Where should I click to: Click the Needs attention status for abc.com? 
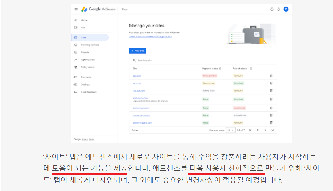[210, 76]
